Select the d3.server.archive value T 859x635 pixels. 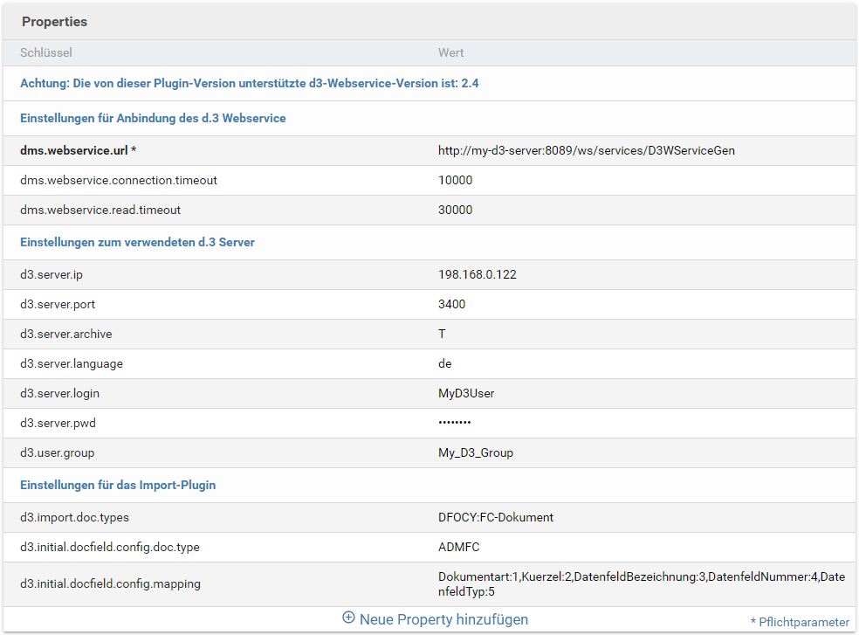(x=442, y=334)
